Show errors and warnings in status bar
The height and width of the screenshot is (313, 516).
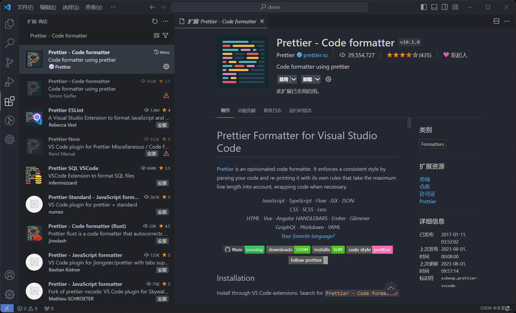(x=27, y=308)
